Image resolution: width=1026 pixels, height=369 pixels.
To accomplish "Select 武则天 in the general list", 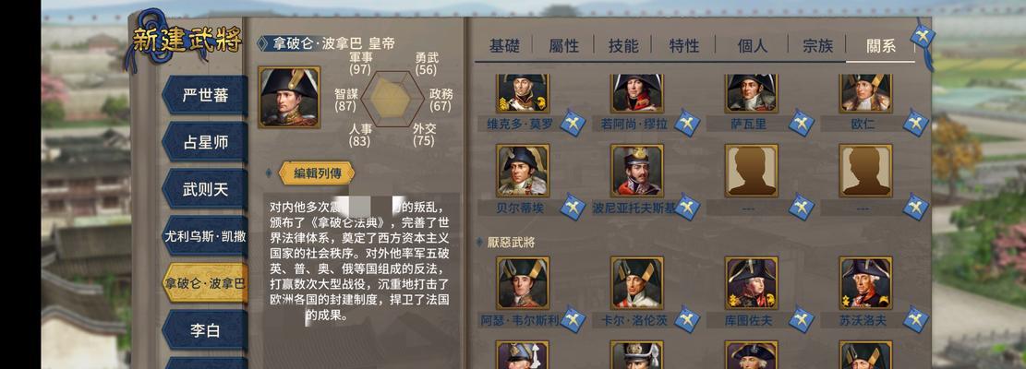I will click(205, 189).
